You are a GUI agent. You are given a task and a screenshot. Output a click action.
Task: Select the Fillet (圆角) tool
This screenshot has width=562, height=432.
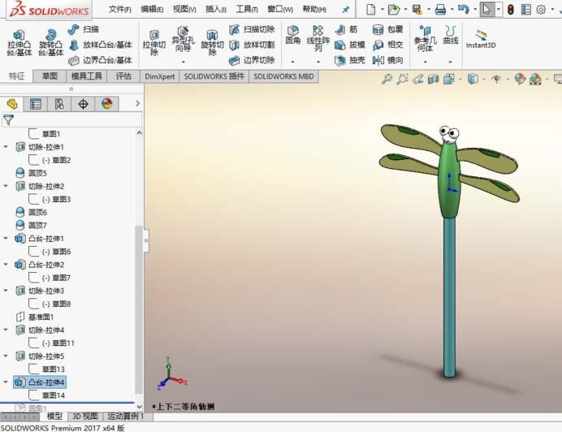coord(293,35)
